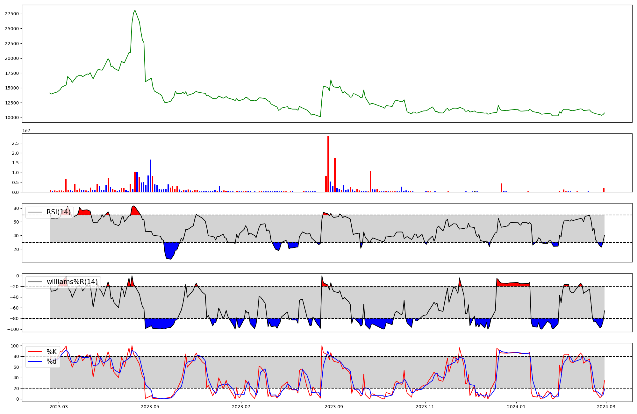Click the -100 Williams %R axis label

13,329
